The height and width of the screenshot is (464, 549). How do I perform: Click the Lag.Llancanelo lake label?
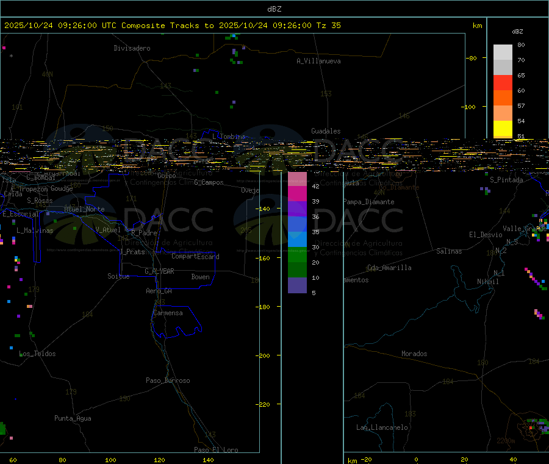pyautogui.click(x=382, y=427)
